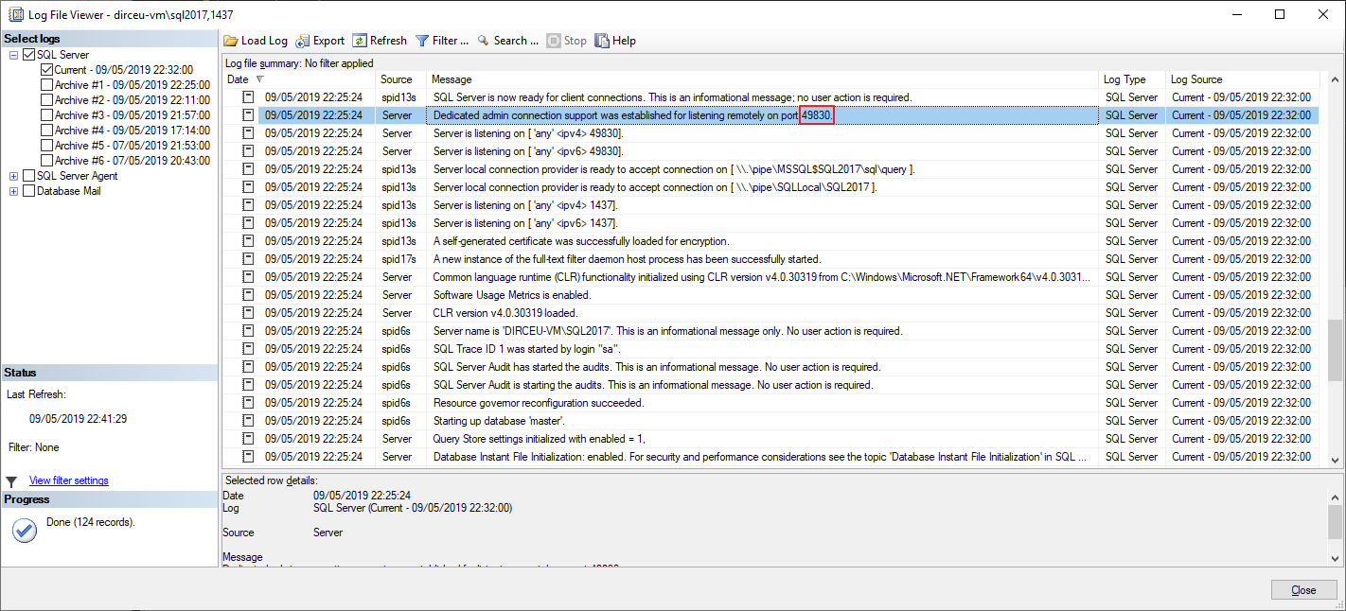Click log icon for 'any' <ipv4> 49830 row
The height and width of the screenshot is (611, 1346).
(x=248, y=133)
